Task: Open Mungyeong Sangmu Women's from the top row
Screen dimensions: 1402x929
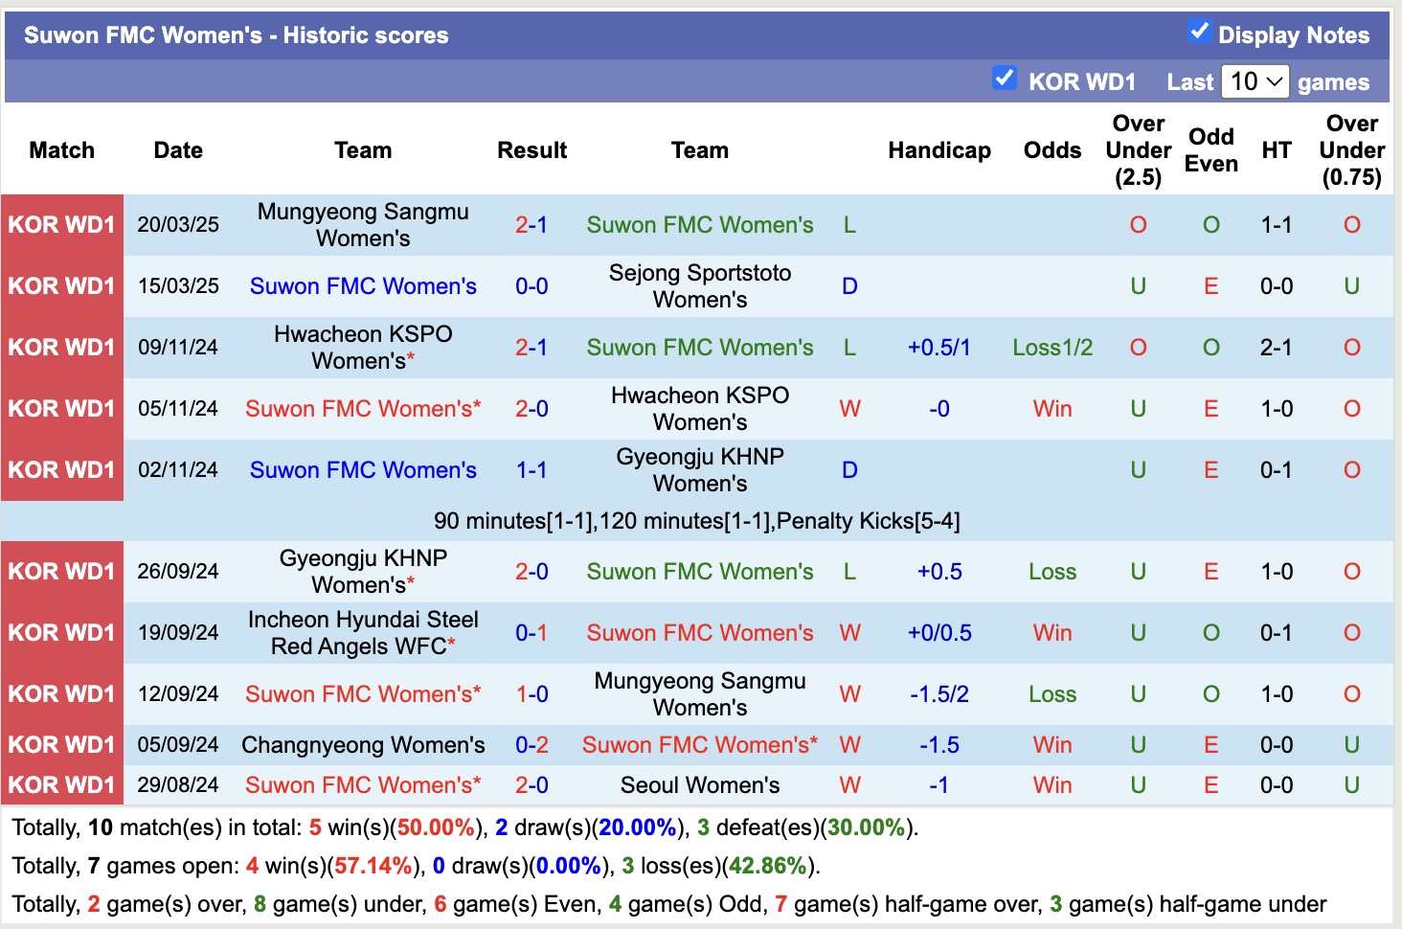Action: point(363,224)
